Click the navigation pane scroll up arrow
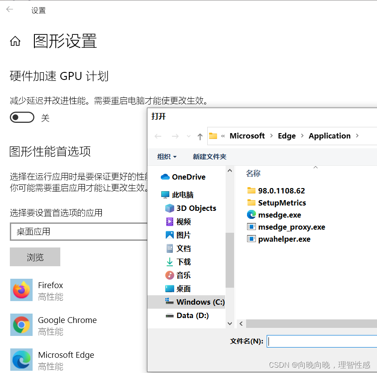This screenshot has width=377, height=373. (x=230, y=171)
